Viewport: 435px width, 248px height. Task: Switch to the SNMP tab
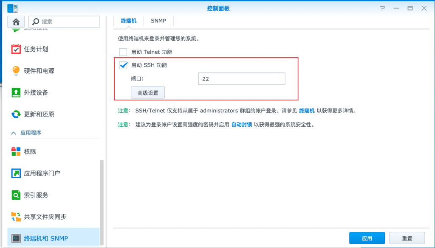pos(158,20)
